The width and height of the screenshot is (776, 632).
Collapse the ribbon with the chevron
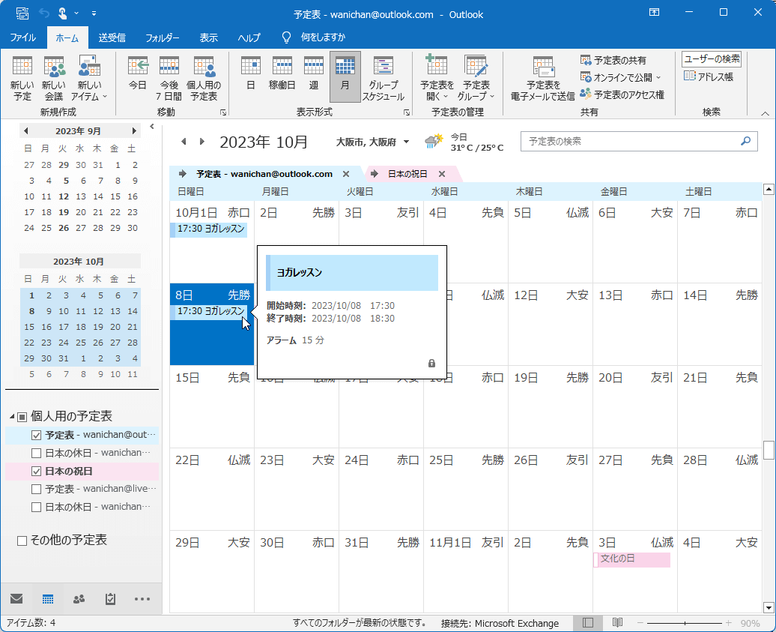(x=765, y=113)
